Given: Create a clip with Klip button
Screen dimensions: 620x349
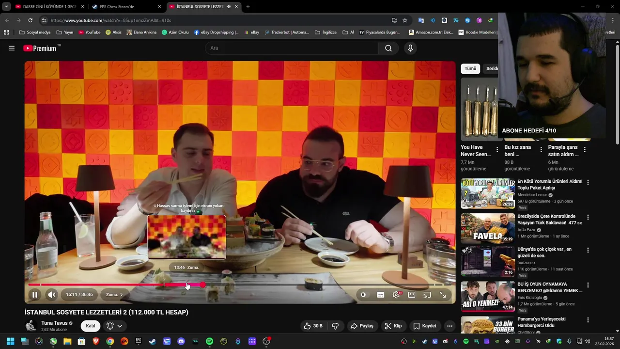Looking at the screenshot, I should (x=393, y=326).
